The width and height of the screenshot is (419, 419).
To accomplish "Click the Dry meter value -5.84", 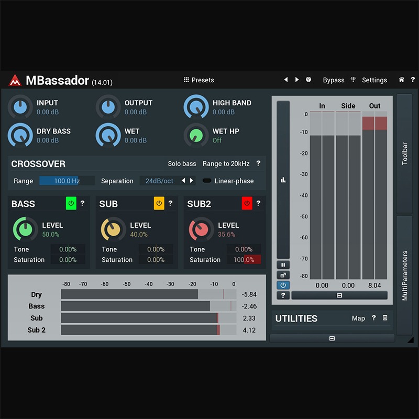I will [x=249, y=294].
